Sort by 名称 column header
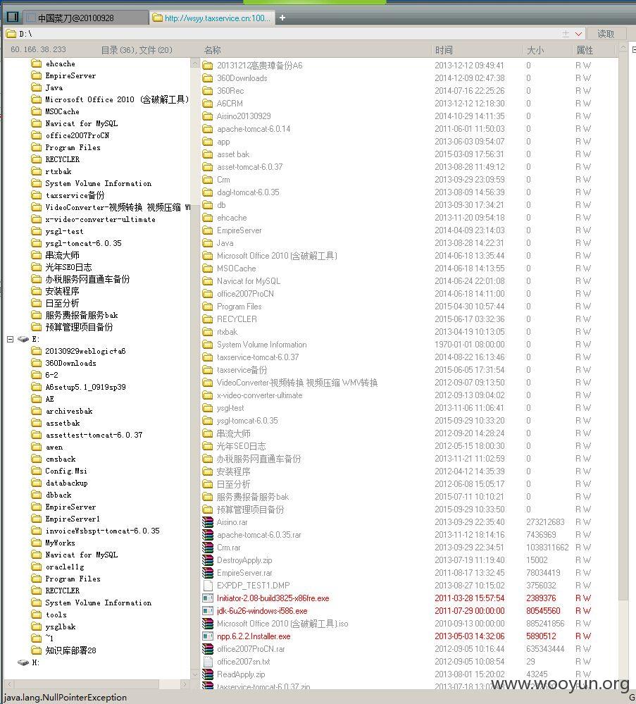636x704 pixels. (x=213, y=50)
